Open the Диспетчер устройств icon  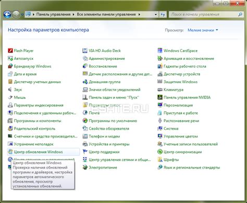[x=160, y=74]
